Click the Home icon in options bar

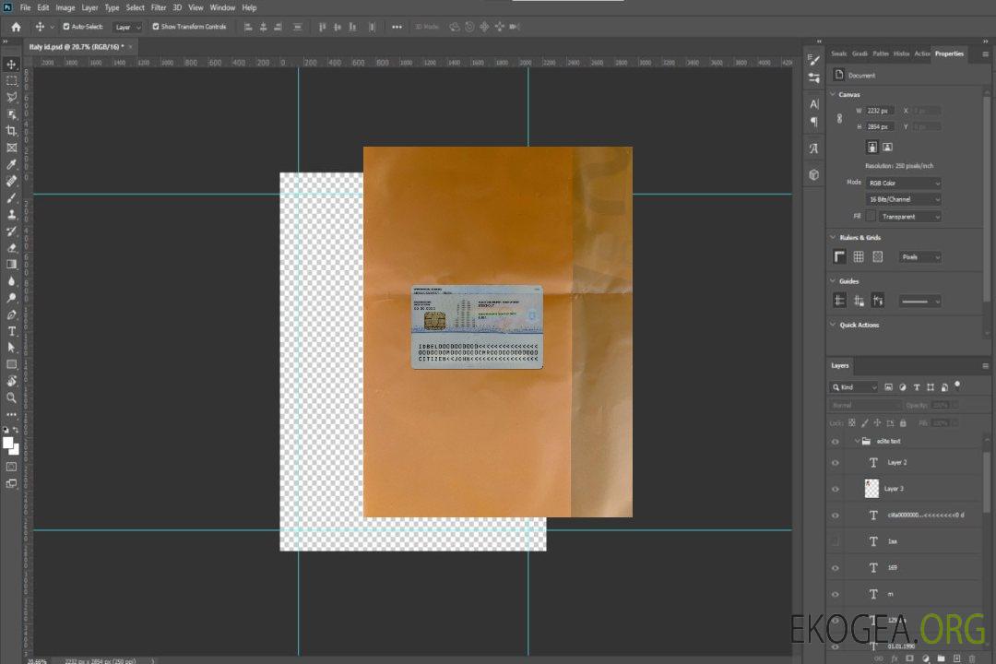click(16, 27)
